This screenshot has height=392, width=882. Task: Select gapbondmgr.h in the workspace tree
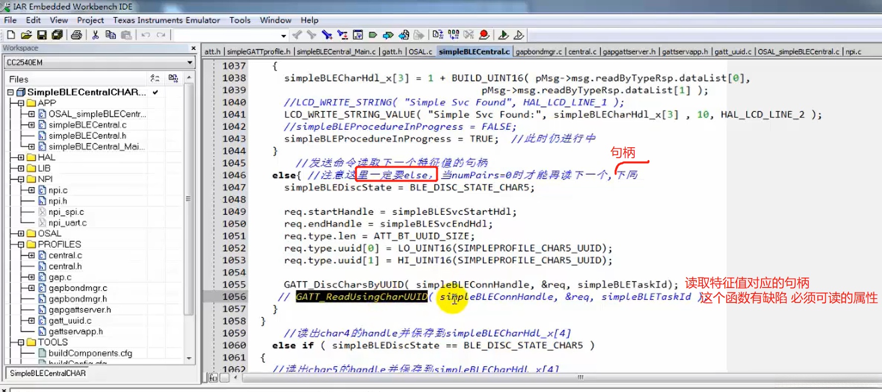click(78, 299)
